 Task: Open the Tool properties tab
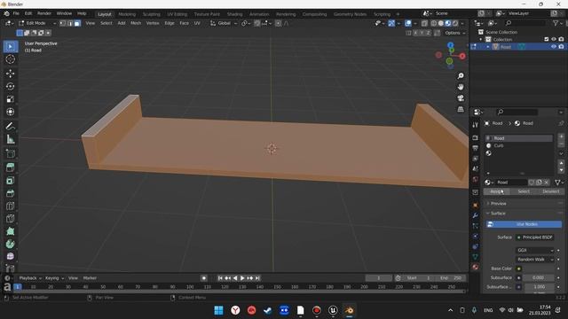pyautogui.click(x=476, y=125)
